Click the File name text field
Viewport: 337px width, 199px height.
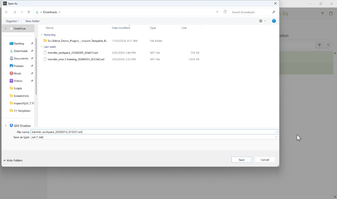pos(152,132)
